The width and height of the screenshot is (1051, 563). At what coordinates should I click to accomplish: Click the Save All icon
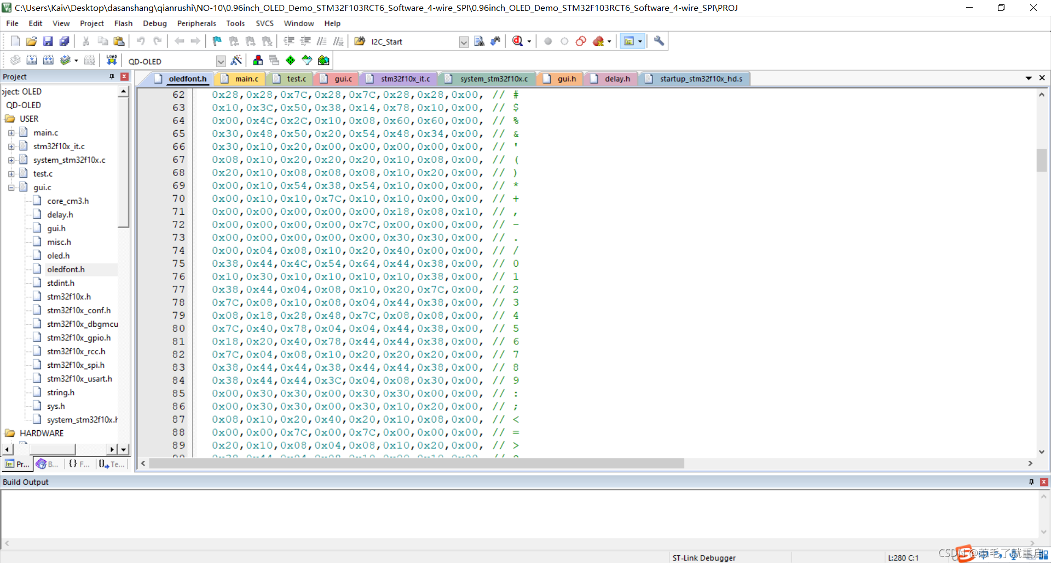coord(65,41)
